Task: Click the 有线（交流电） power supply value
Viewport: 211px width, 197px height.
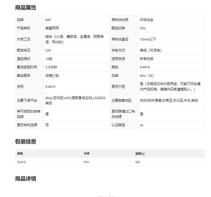Action: point(150,50)
